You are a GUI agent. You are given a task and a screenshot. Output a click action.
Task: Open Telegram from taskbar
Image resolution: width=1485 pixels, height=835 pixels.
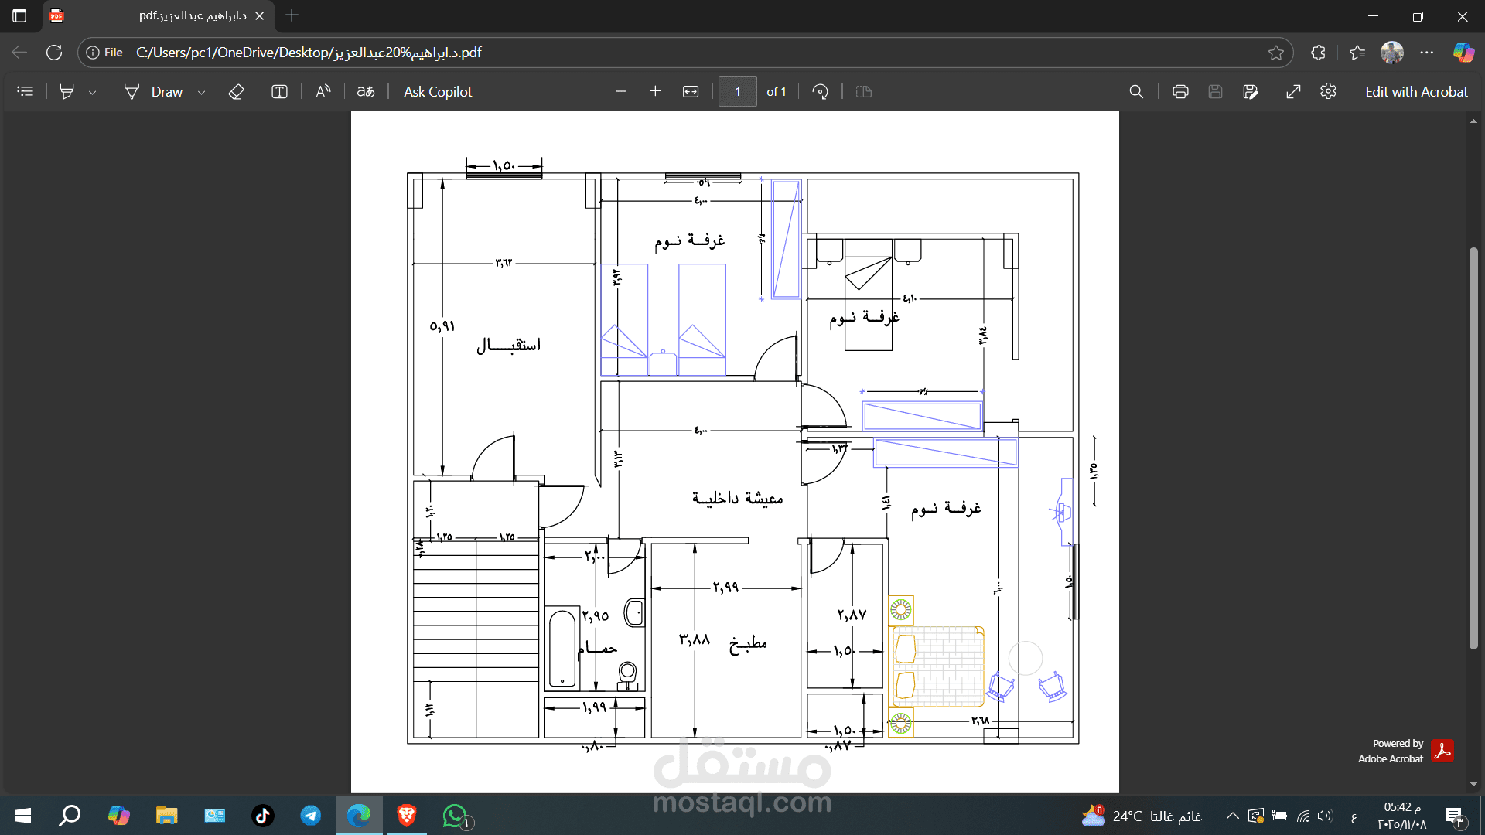[x=311, y=816]
